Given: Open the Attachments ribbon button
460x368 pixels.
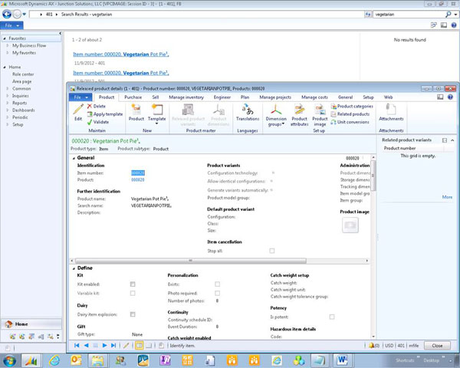Looking at the screenshot, I should coord(391,113).
